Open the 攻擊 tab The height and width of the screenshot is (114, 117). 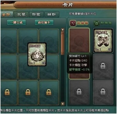pyautogui.click(x=21, y=15)
